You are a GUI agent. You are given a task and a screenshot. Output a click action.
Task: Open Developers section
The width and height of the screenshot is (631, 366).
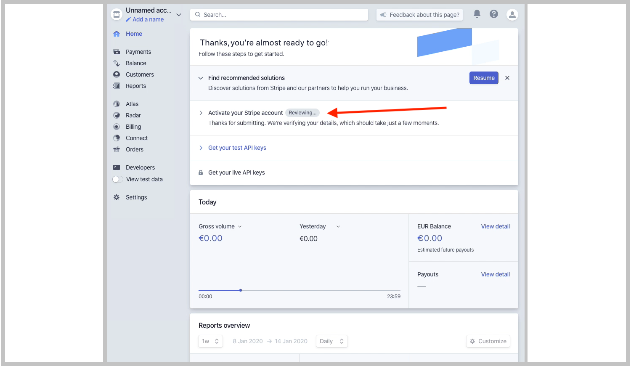coord(140,167)
